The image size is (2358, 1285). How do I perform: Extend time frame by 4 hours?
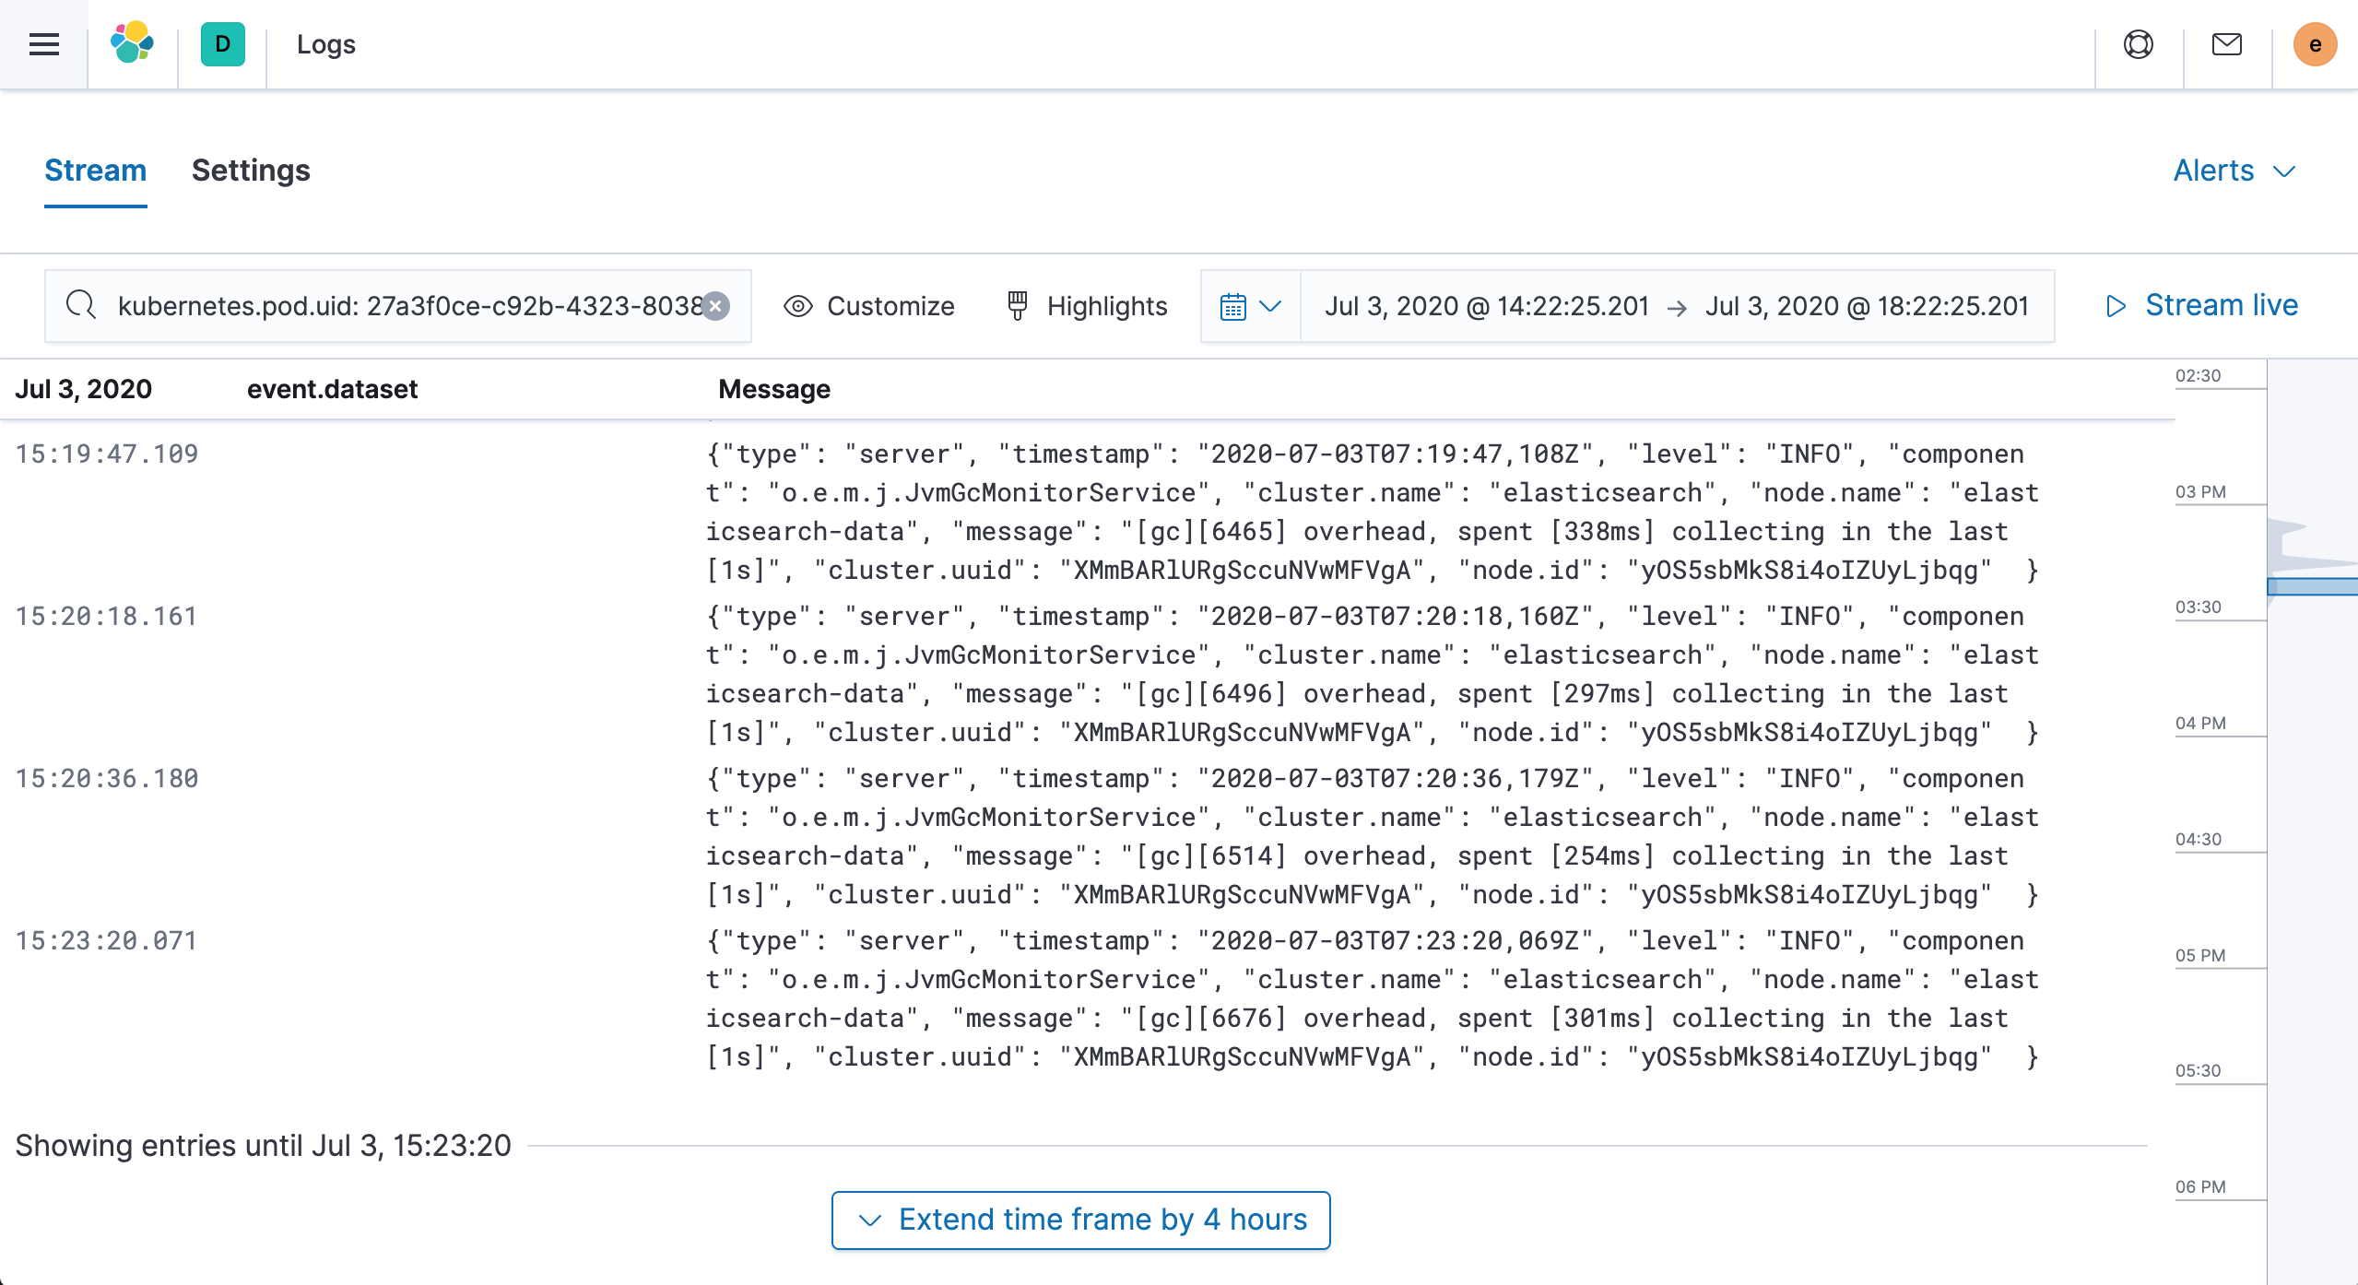[x=1080, y=1220]
